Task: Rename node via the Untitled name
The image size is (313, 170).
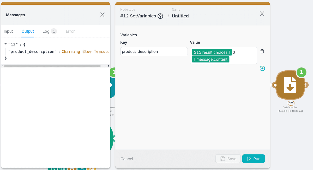Action: (180, 16)
